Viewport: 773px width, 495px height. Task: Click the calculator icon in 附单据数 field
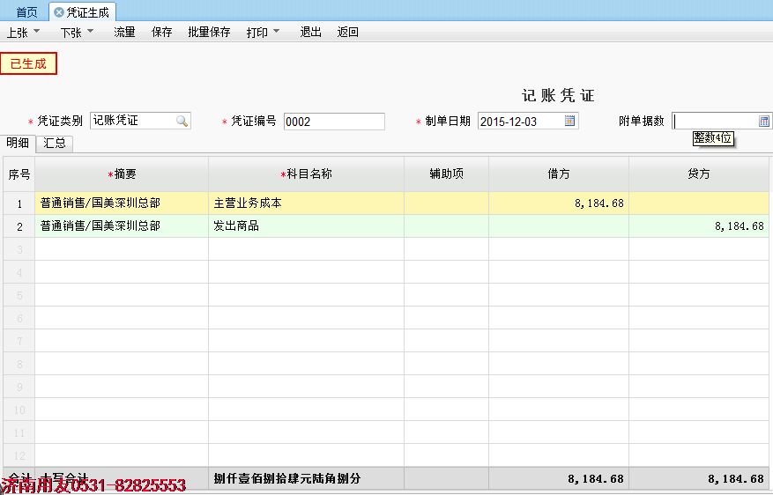(x=764, y=122)
